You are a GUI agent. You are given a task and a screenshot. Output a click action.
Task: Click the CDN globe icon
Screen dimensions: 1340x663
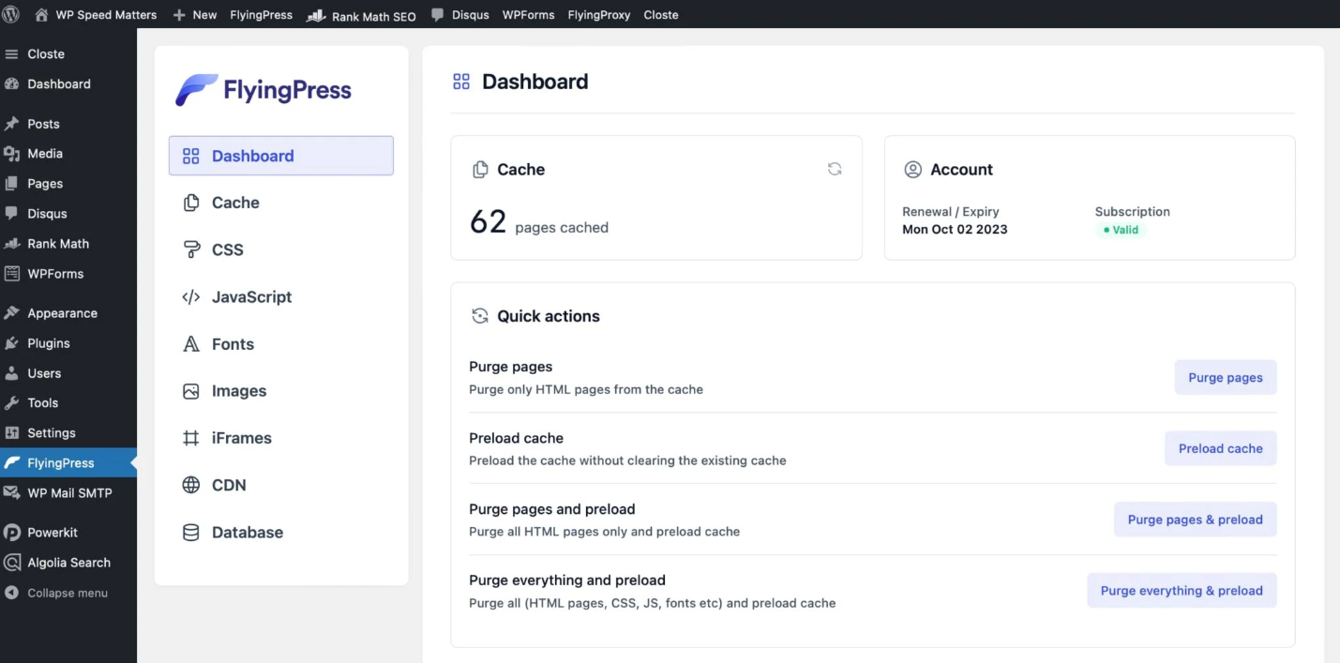191,485
